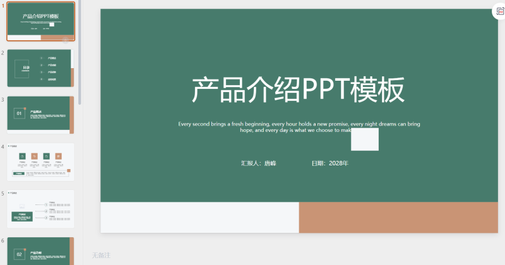Select slide 2 目录 thumbnail
This screenshot has height=265, width=505.
[x=40, y=68]
